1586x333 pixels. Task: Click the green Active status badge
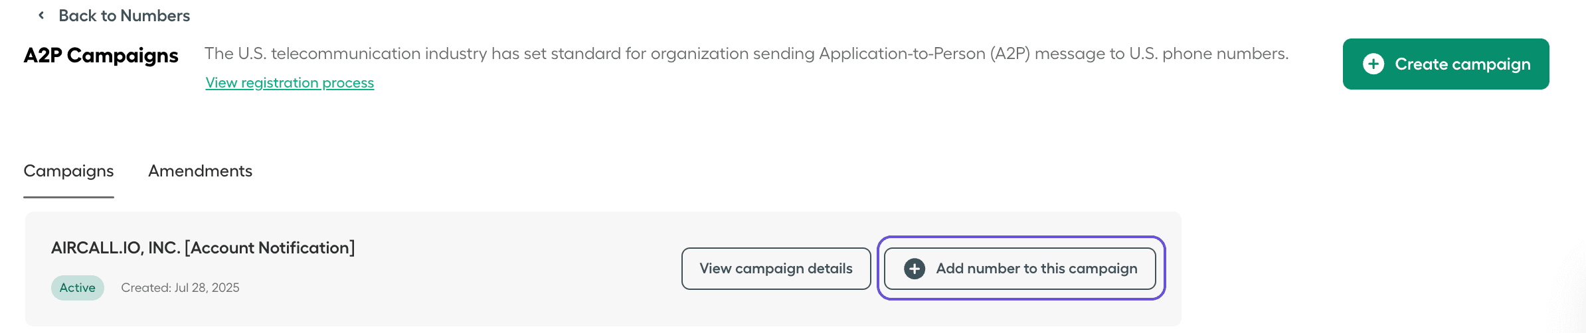(78, 288)
